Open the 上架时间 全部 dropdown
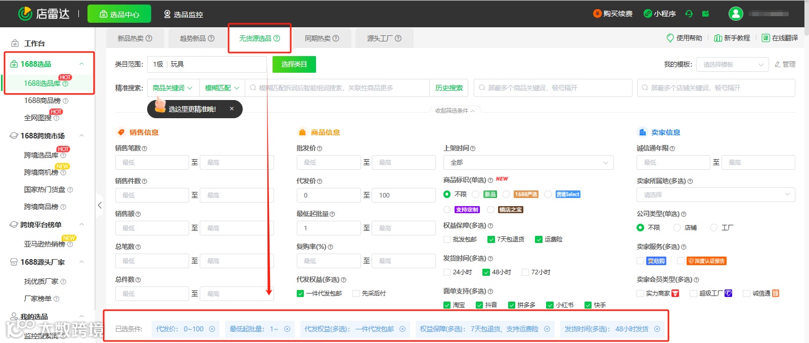 [528, 163]
